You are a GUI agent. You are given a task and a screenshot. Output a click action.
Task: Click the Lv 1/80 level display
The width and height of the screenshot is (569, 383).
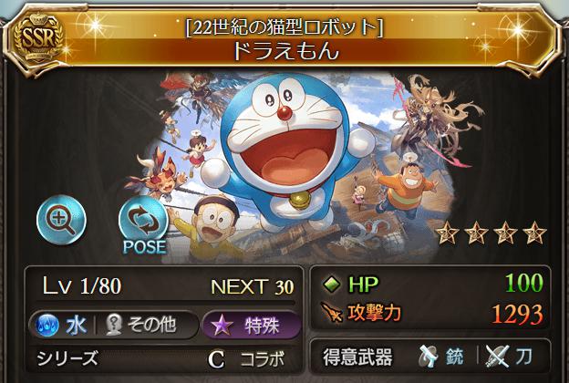click(x=82, y=285)
